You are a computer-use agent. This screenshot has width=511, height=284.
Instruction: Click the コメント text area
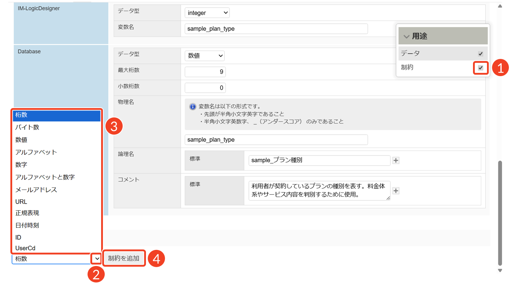coord(317,191)
